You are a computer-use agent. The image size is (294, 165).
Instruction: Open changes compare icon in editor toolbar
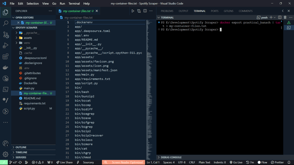(139, 11)
